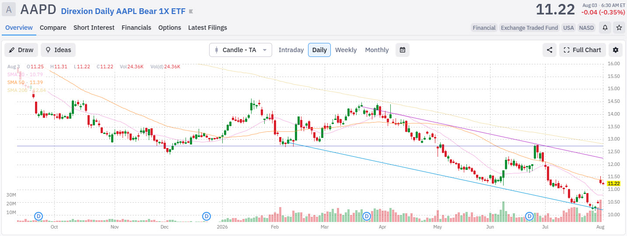Click the Vol 24.36K readout
Viewport: 627px width, 236px height.
click(x=132, y=67)
